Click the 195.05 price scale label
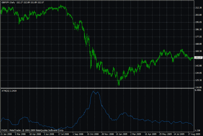Screen dimensions: 203x136 (x=198, y=22)
